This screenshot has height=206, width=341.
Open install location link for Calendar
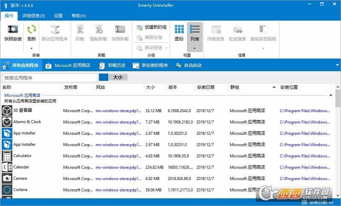coord(305,167)
